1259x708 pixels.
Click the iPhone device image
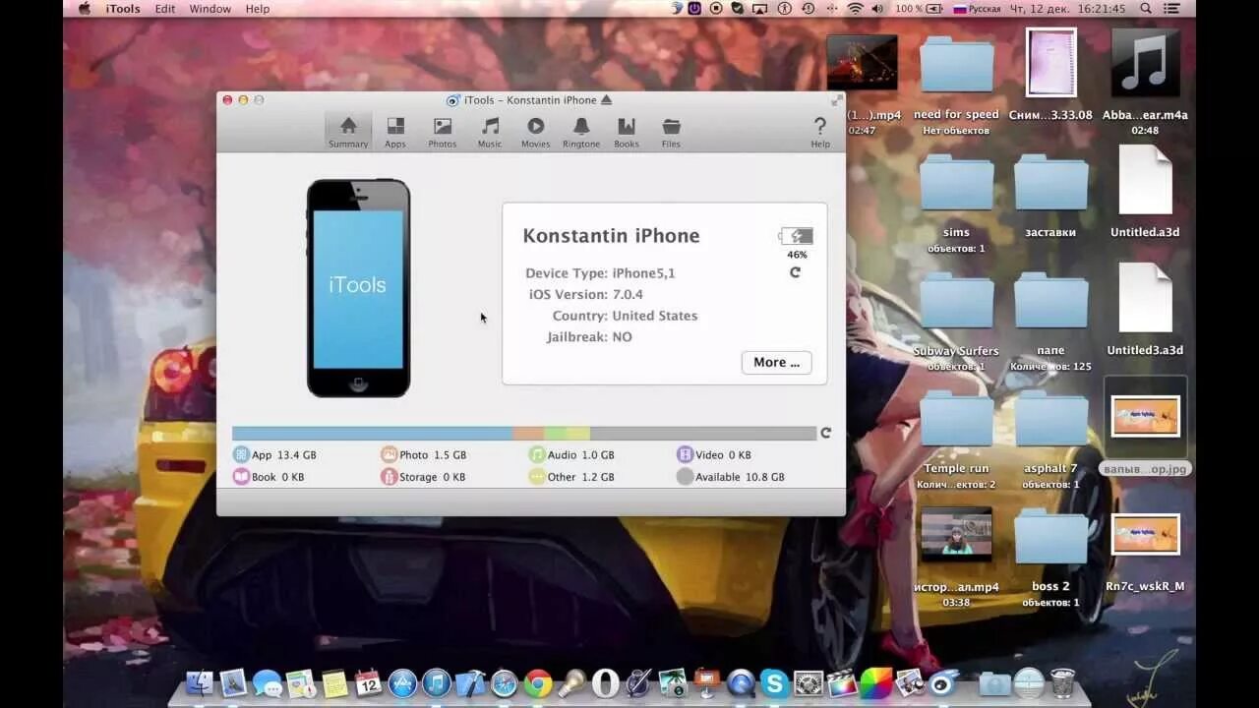[x=358, y=288]
